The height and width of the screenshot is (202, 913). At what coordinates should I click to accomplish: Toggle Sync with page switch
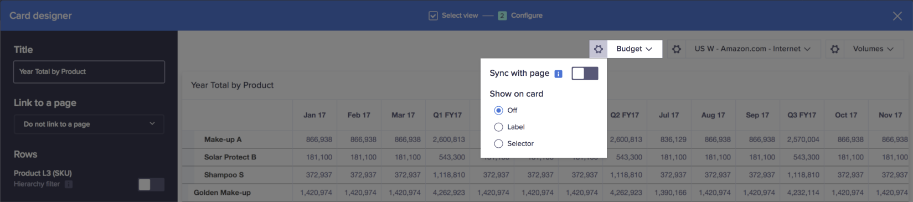[x=585, y=74]
